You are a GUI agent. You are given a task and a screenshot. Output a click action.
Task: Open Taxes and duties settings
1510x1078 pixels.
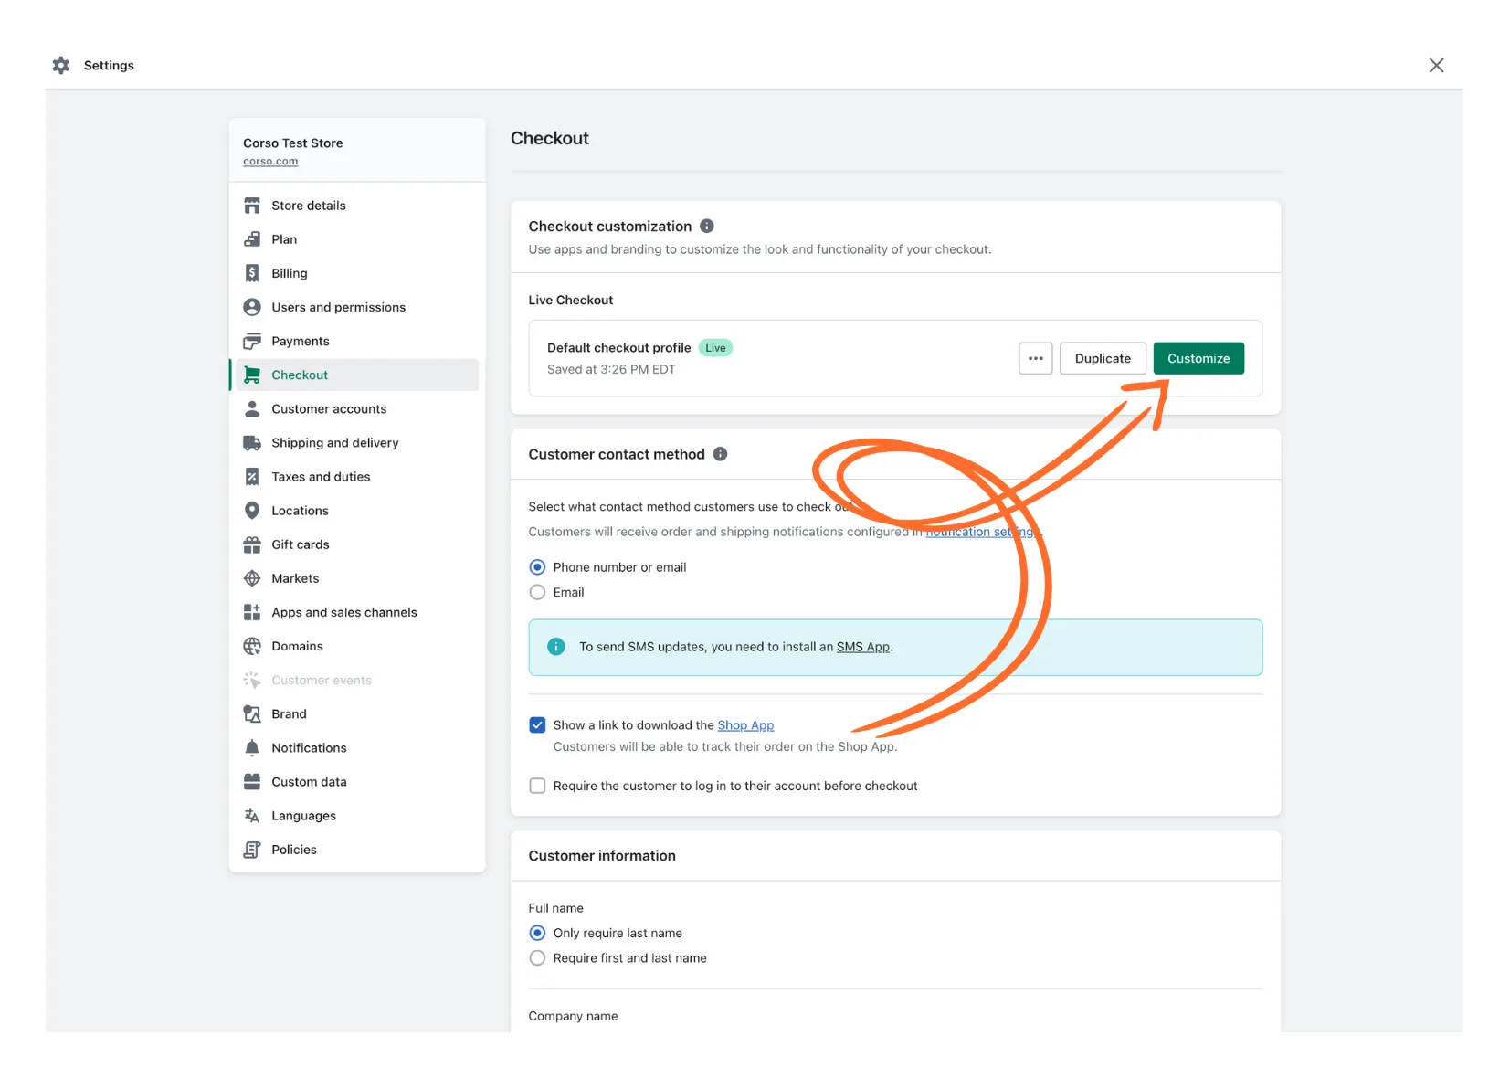pyautogui.click(x=320, y=476)
